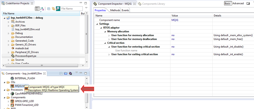
Task: Expand the Debug folder arrow
Action: (x=9, y=33)
